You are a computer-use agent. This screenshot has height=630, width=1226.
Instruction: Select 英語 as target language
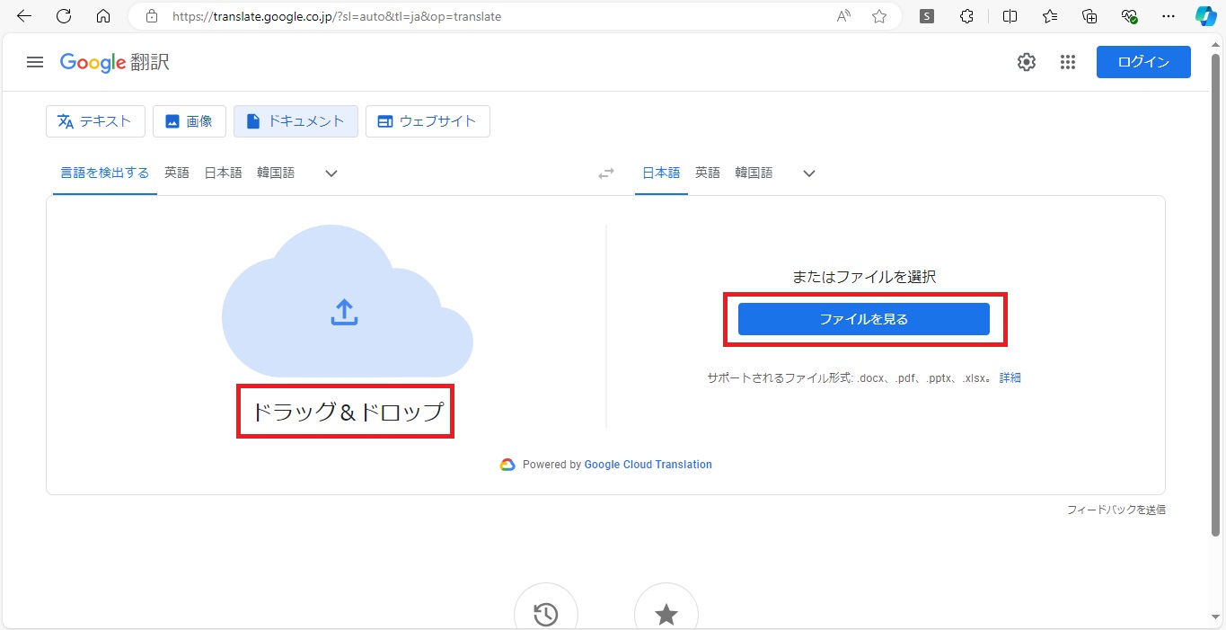click(x=708, y=173)
